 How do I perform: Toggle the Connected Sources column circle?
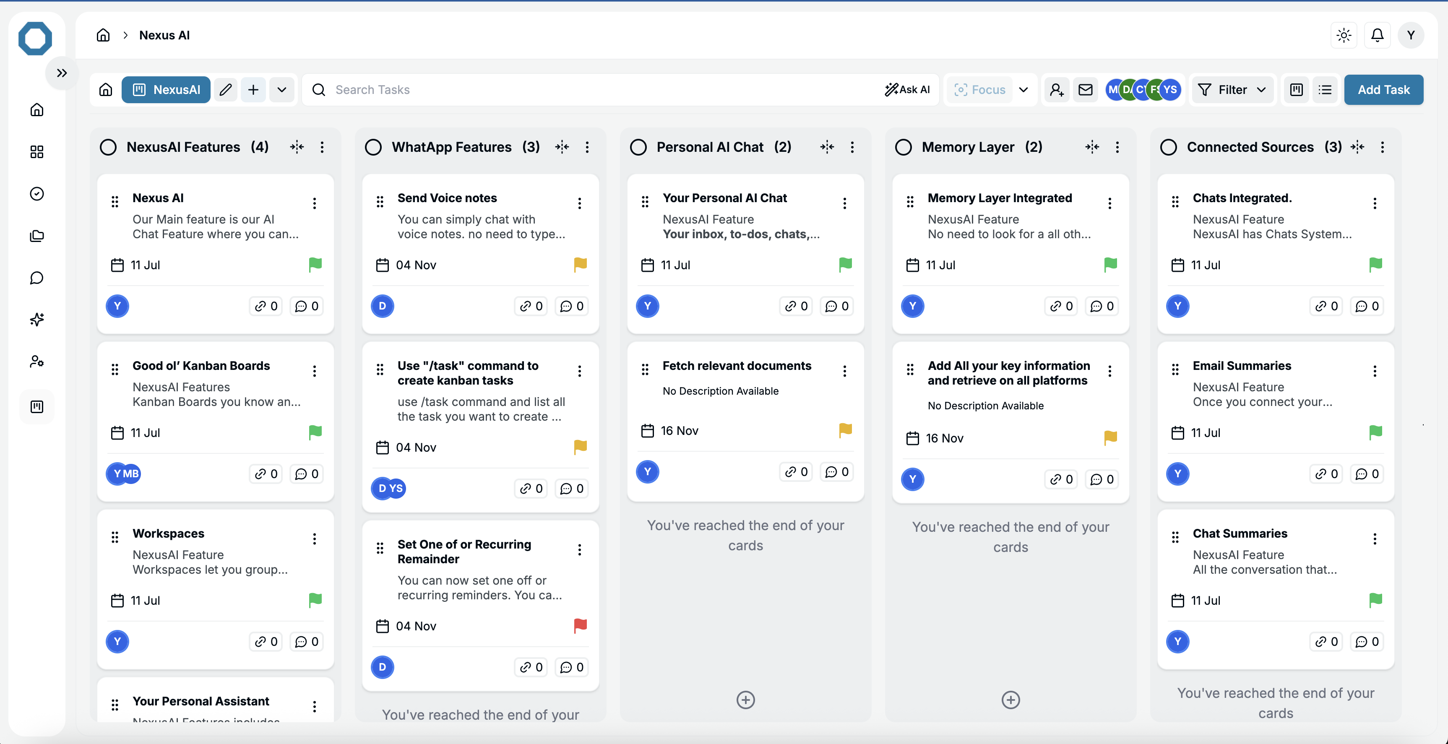coord(1169,147)
